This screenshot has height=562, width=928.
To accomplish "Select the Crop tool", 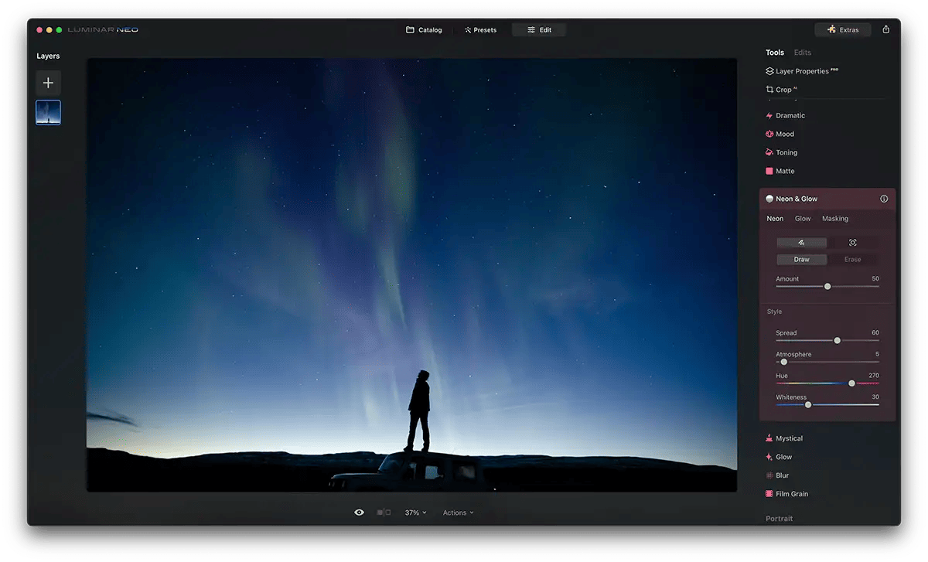I will coord(786,89).
